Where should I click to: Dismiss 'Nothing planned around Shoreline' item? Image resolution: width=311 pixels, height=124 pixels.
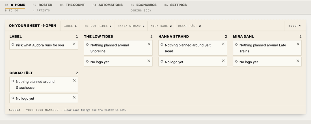[149, 44]
